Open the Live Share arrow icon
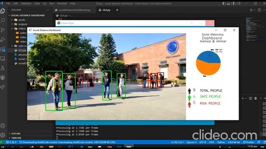This screenshot has width=266, height=149. (2, 87)
